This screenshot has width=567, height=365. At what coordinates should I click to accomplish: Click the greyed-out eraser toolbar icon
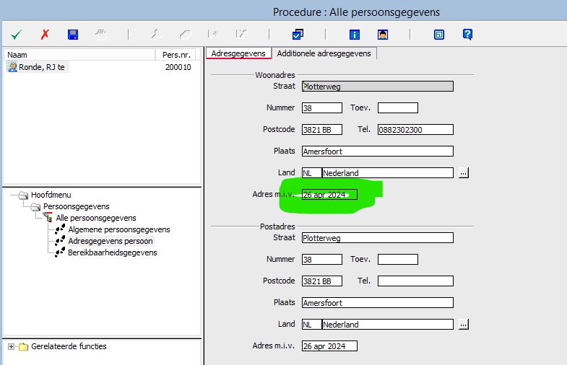185,35
